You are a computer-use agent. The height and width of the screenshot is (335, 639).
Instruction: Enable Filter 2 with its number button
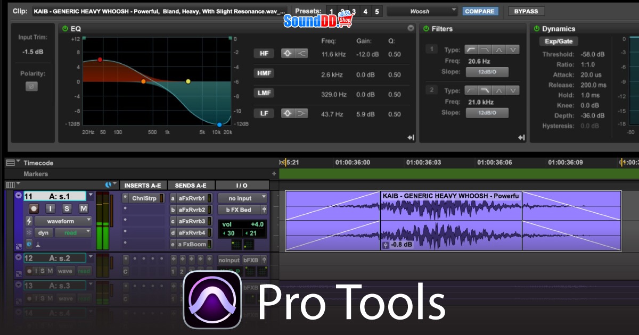tap(432, 89)
